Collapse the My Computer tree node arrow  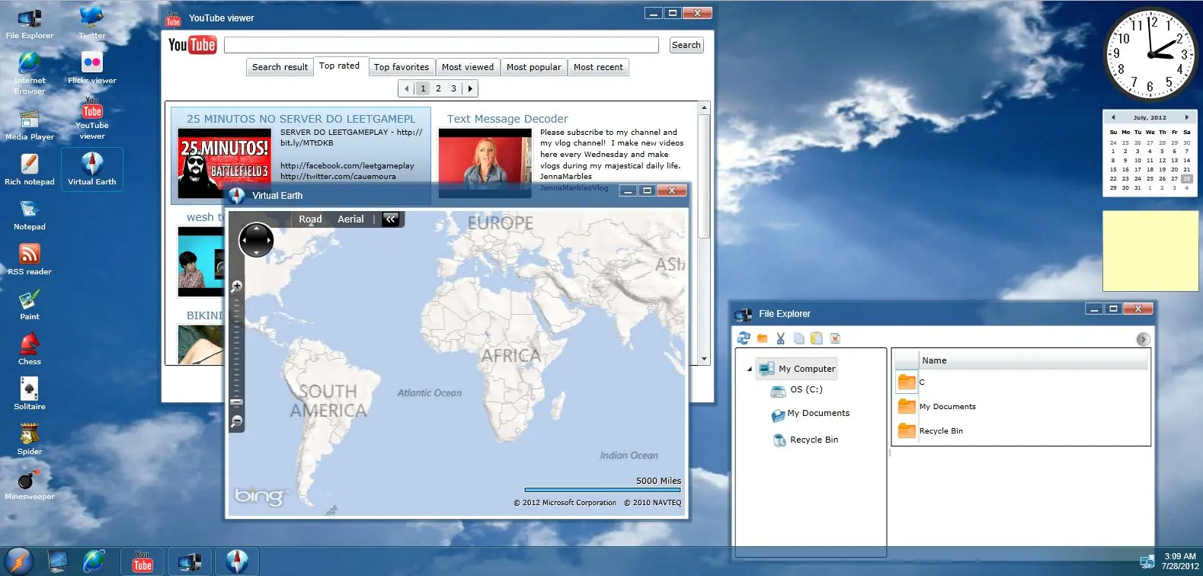coord(749,370)
